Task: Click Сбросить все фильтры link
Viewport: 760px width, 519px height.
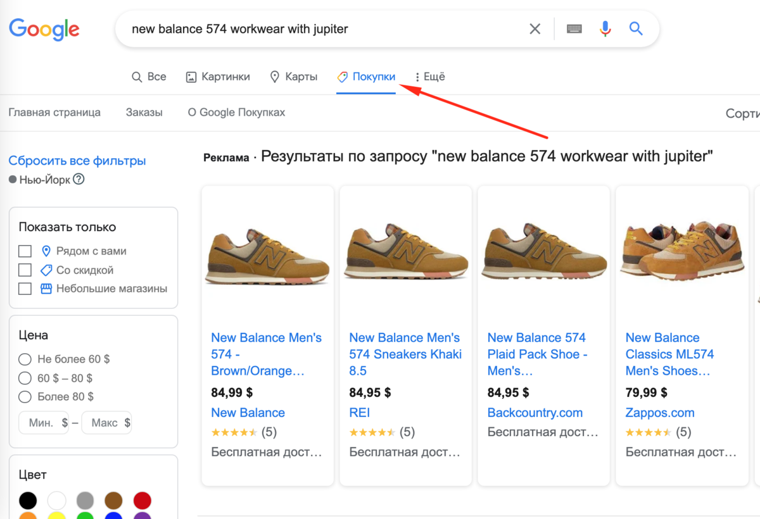Action: 77,161
